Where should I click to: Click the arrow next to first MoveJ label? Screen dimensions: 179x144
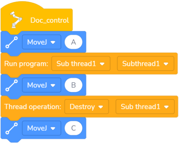(x=53, y=42)
